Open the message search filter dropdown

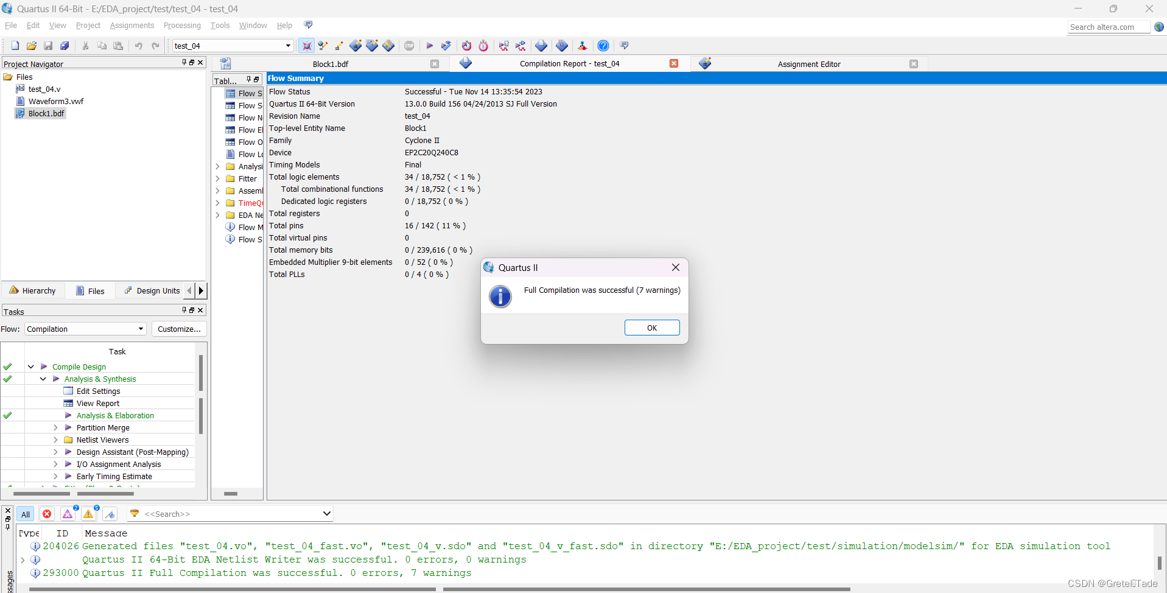click(x=326, y=514)
